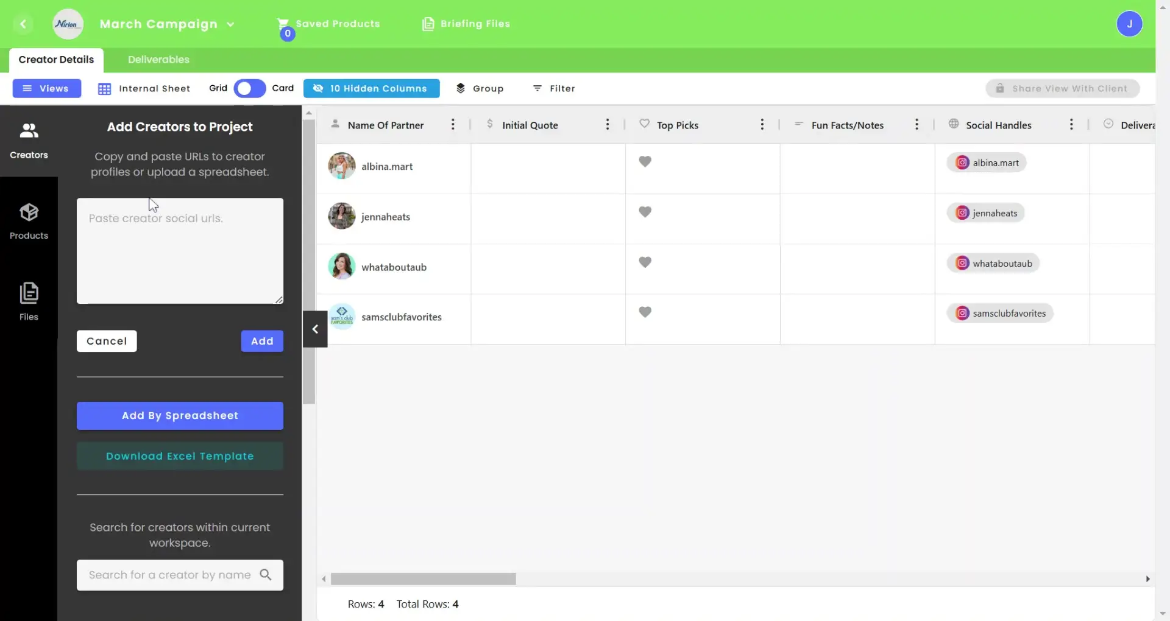Click Add By Spreadsheet
This screenshot has height=621, width=1170.
tap(180, 415)
